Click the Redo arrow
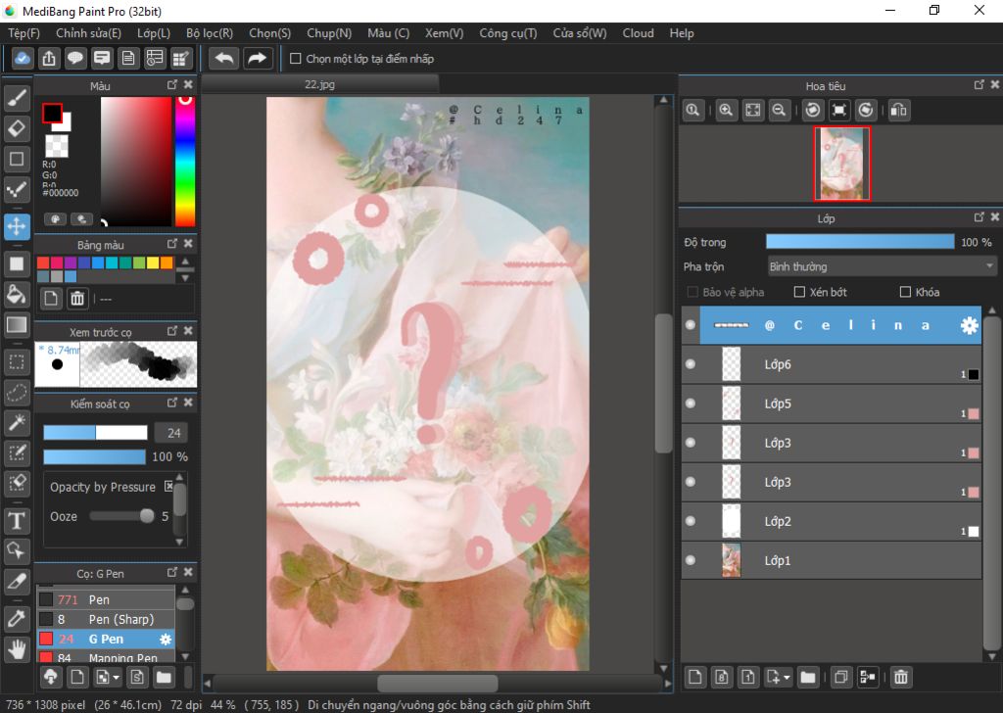Screen dimensions: 1003x713 click(x=258, y=58)
